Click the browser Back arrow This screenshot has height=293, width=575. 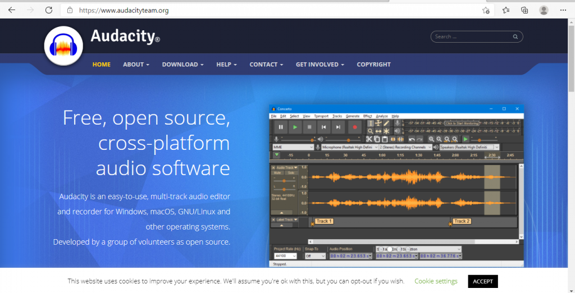pos(12,10)
